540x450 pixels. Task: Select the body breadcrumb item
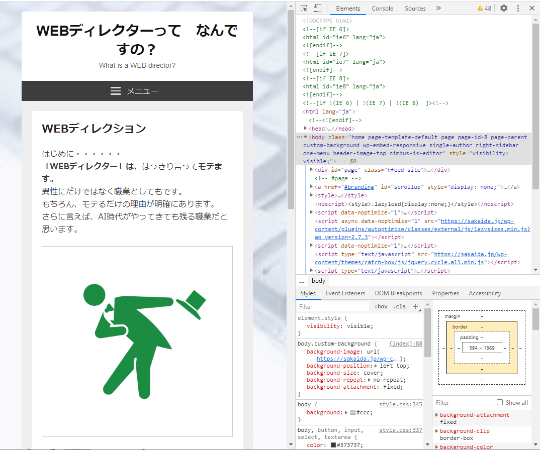[318, 281]
